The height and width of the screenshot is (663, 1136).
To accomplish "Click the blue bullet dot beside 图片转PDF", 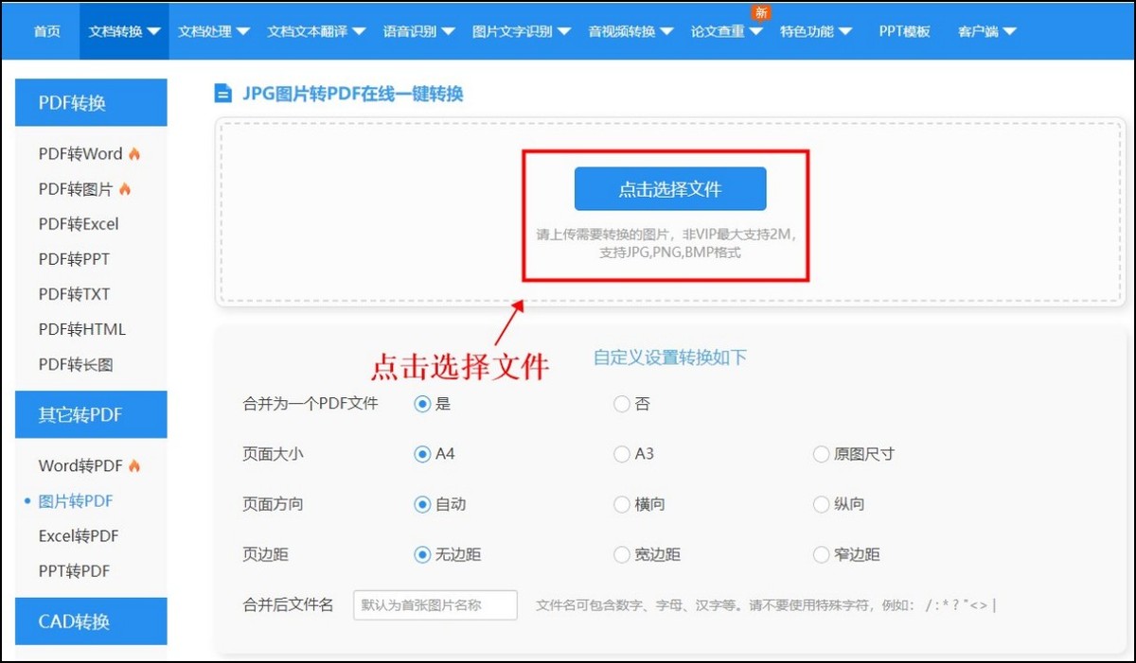I will pyautogui.click(x=25, y=500).
